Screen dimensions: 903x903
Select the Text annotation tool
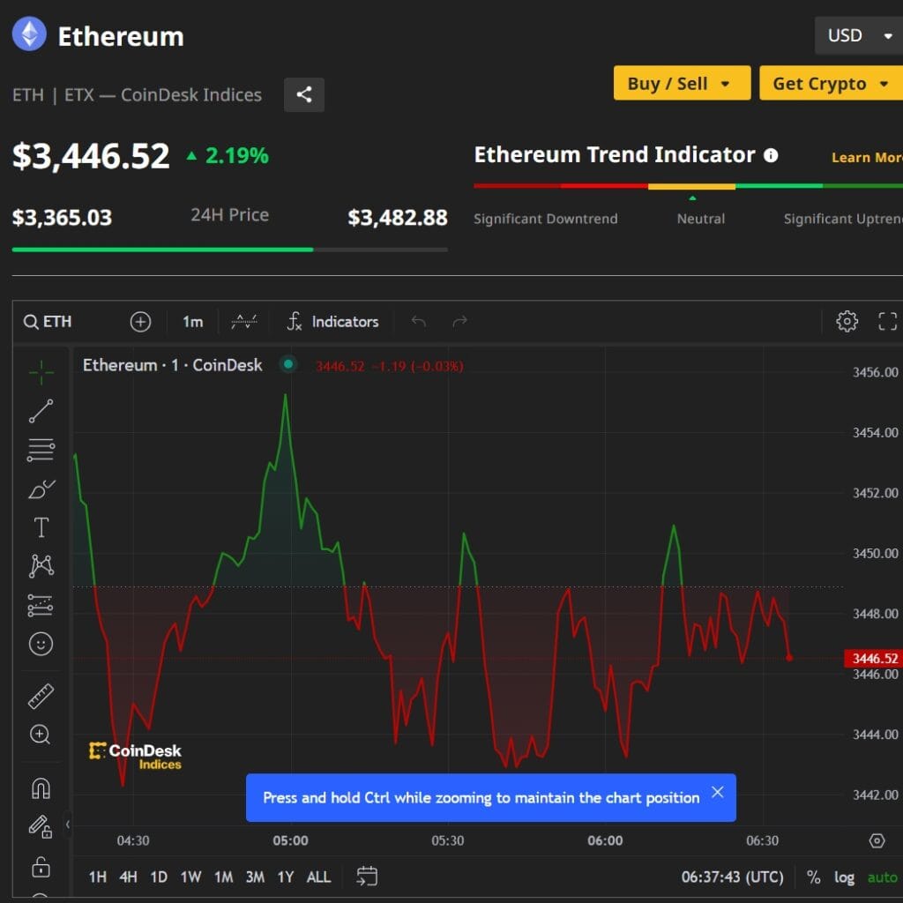point(41,527)
